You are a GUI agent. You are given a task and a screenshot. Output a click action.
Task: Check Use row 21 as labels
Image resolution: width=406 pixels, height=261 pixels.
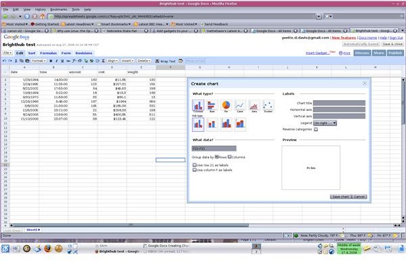(194, 165)
